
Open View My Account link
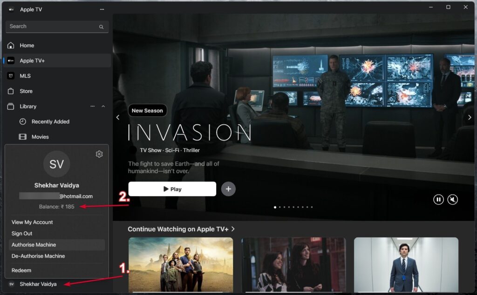[32, 222]
